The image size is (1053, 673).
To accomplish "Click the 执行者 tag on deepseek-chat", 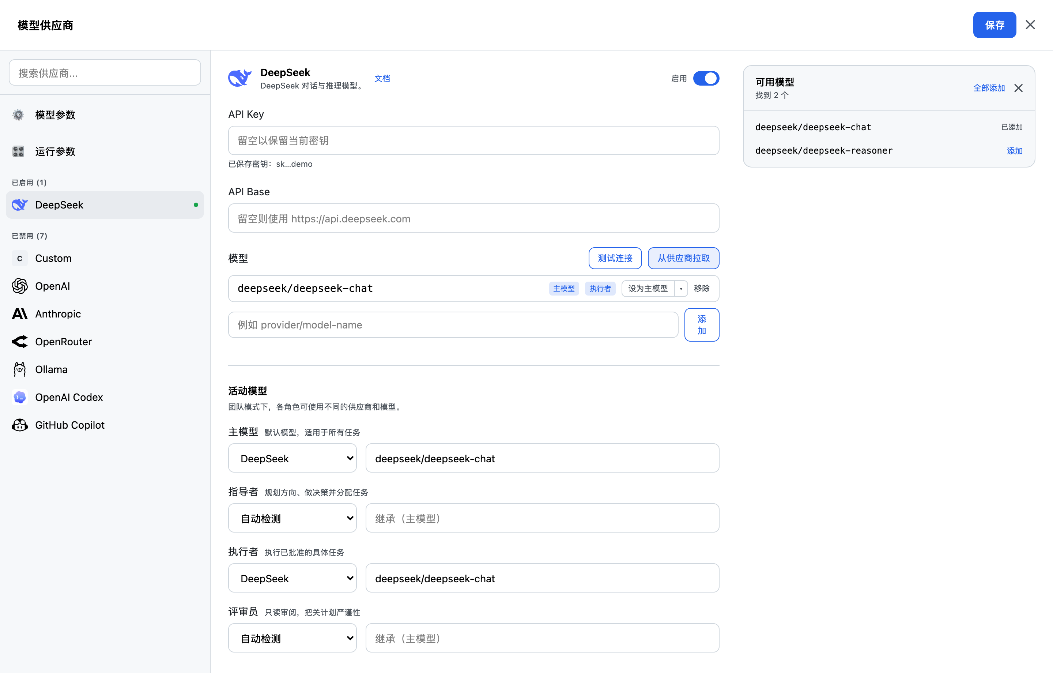I will point(600,288).
